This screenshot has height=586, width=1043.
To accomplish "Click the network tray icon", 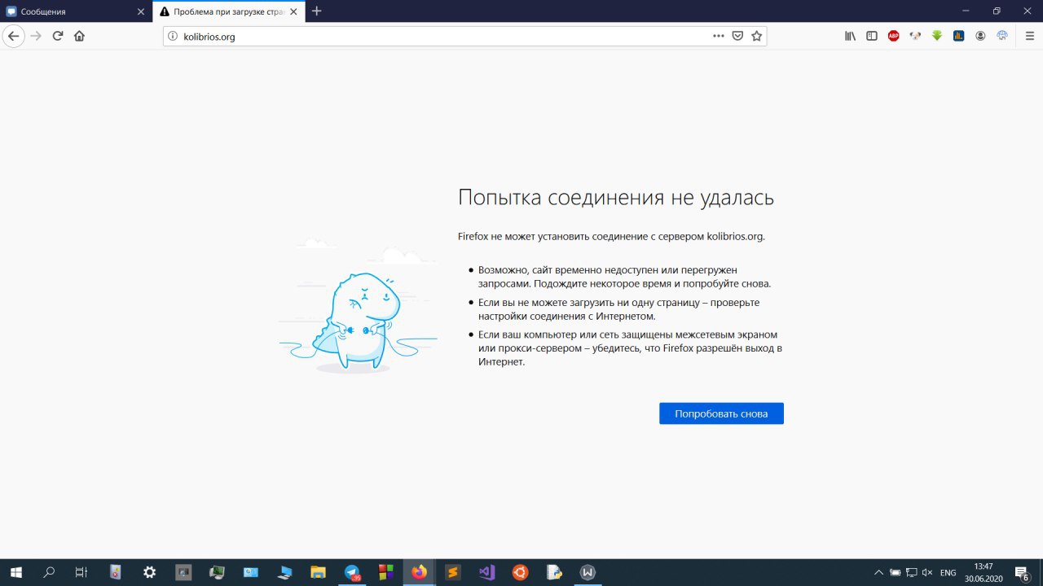I will 912,572.
